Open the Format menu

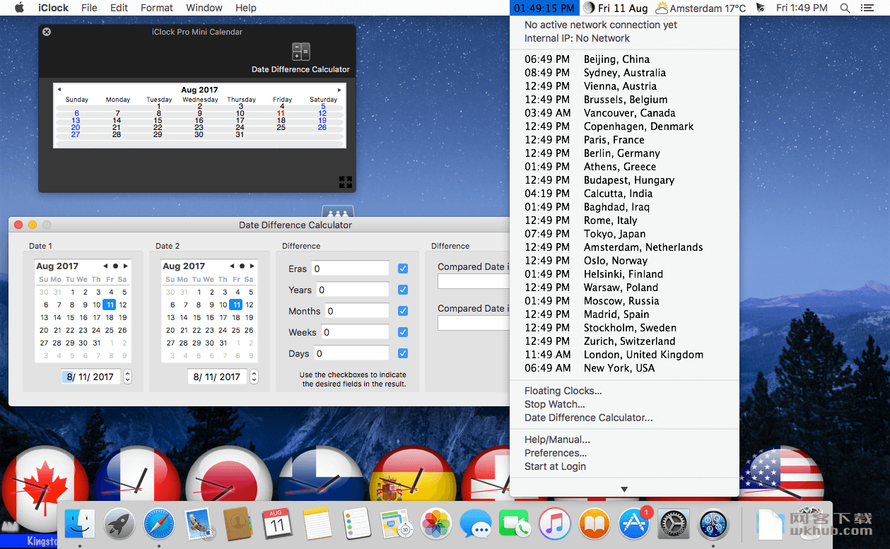[157, 8]
